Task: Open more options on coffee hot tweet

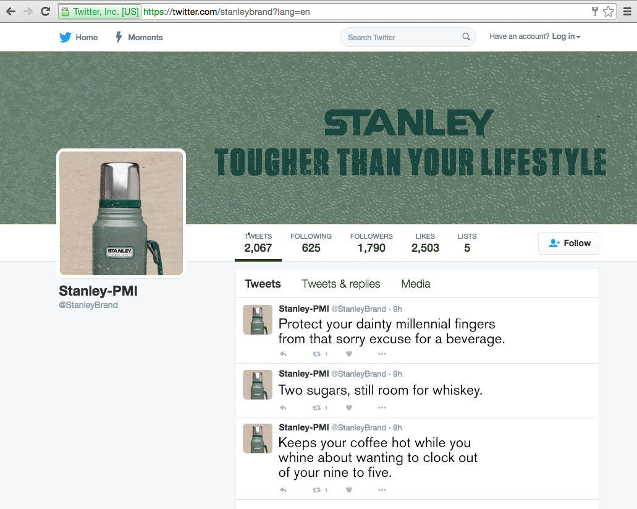Action: (x=382, y=490)
